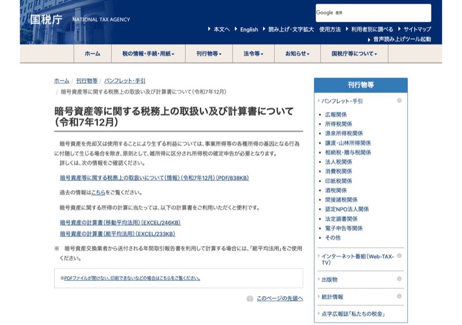Open PDFファイルが開けない help link
Viewport: 462px width, 325px height.
pyautogui.click(x=132, y=278)
